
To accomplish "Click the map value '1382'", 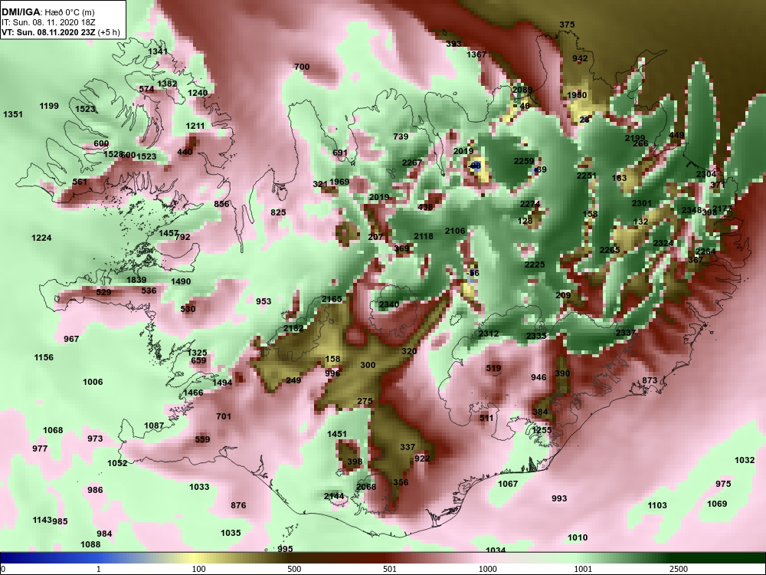I will pyautogui.click(x=167, y=84).
